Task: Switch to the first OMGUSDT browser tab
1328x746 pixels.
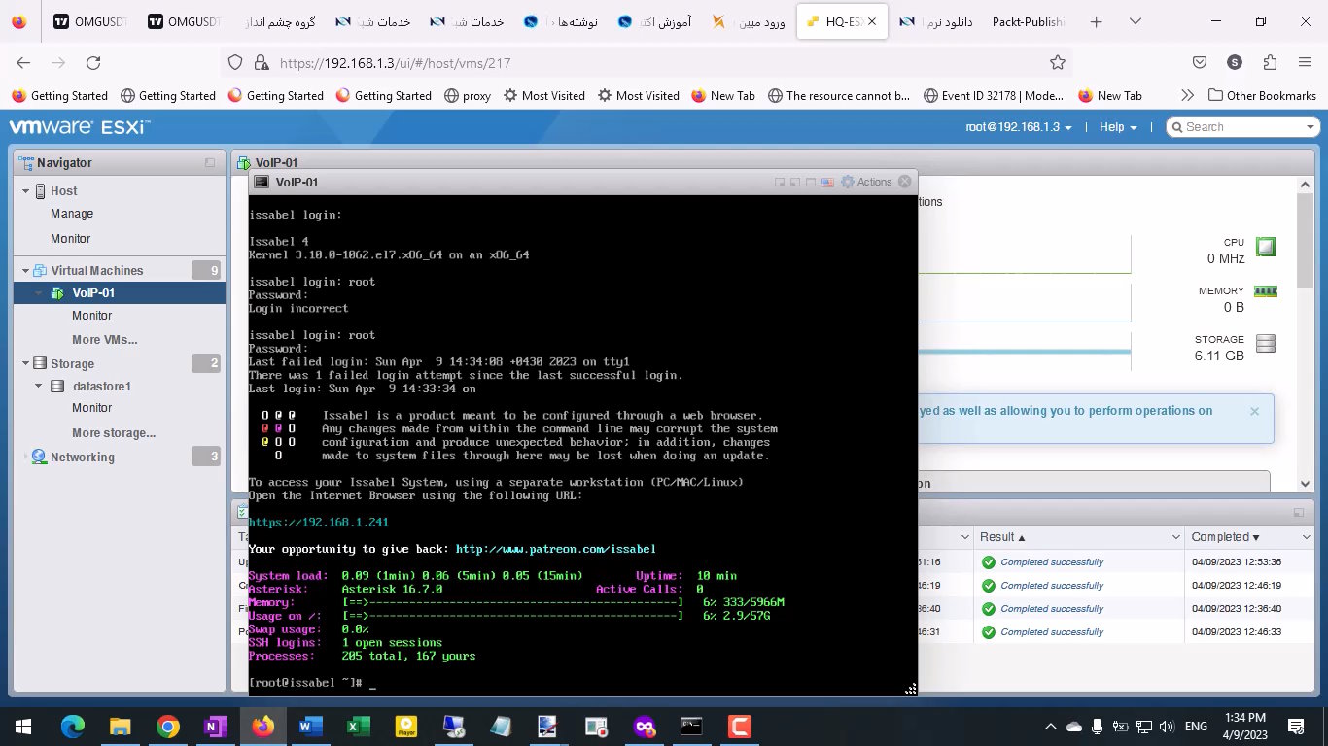Action: 89,21
